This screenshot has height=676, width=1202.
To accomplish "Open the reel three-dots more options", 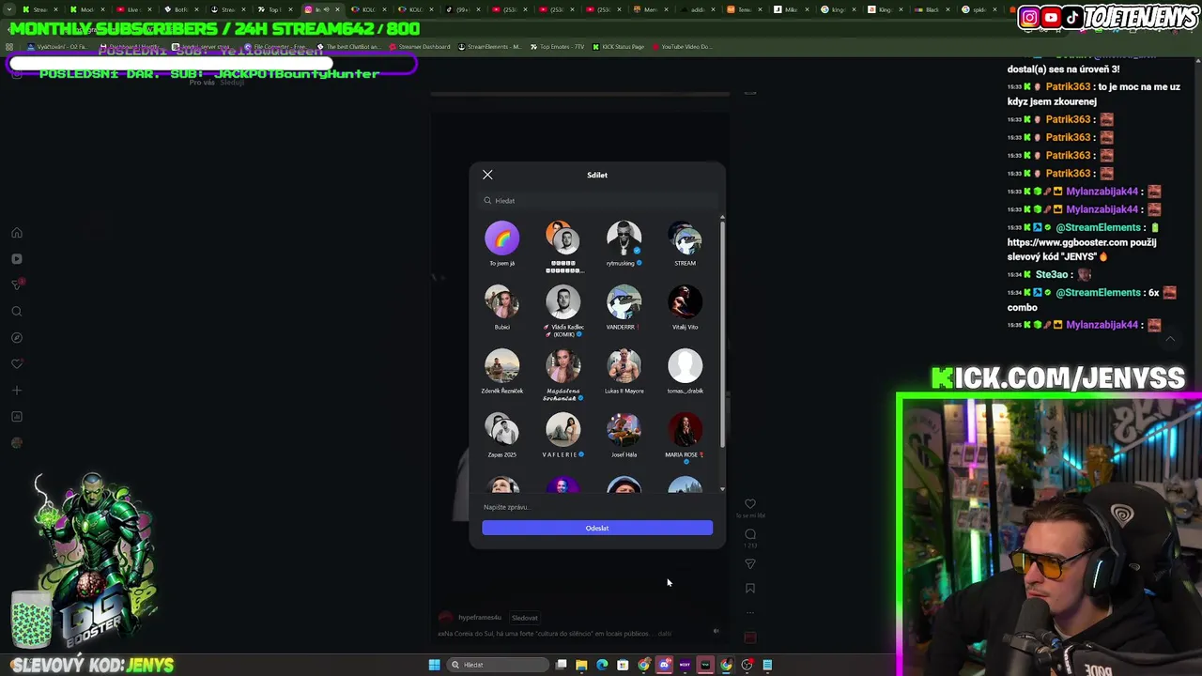I will [750, 612].
